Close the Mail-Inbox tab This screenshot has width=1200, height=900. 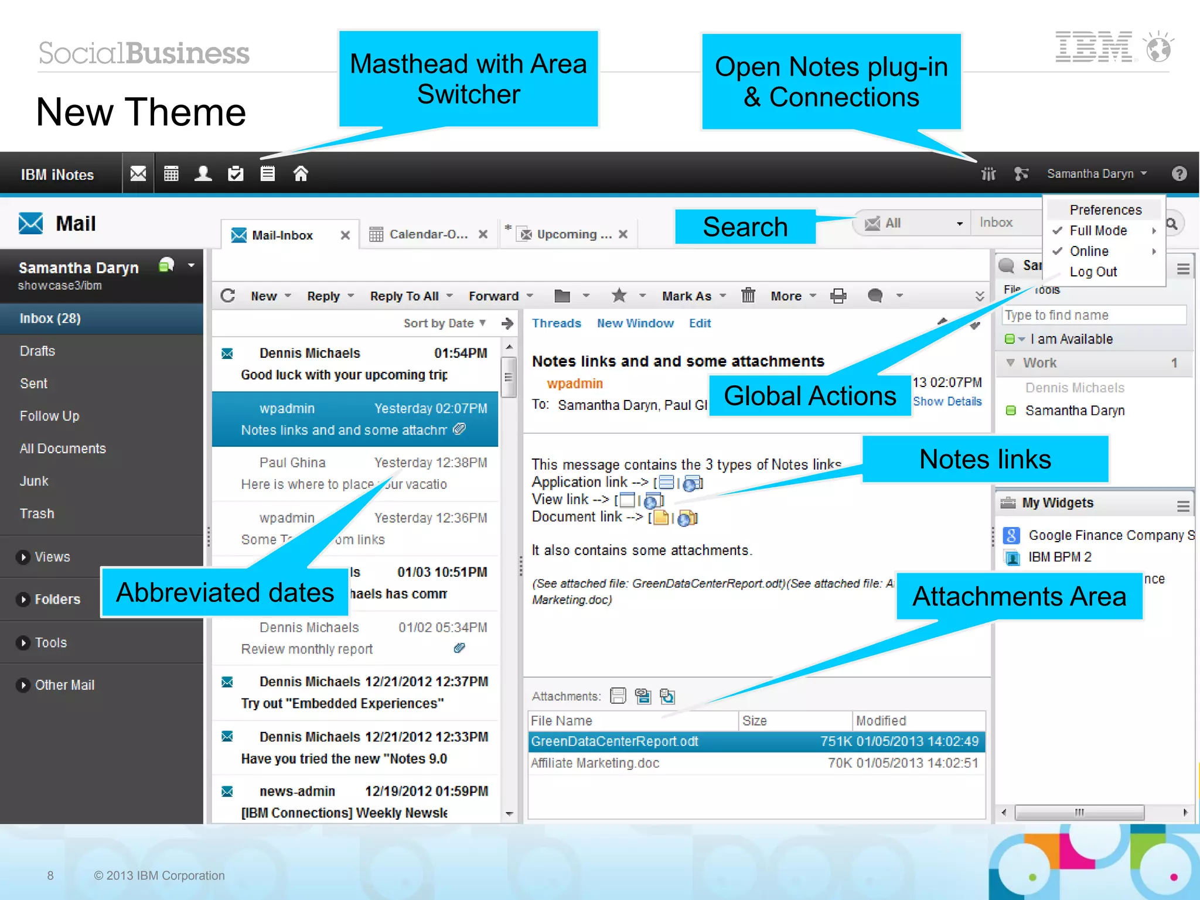click(x=346, y=235)
